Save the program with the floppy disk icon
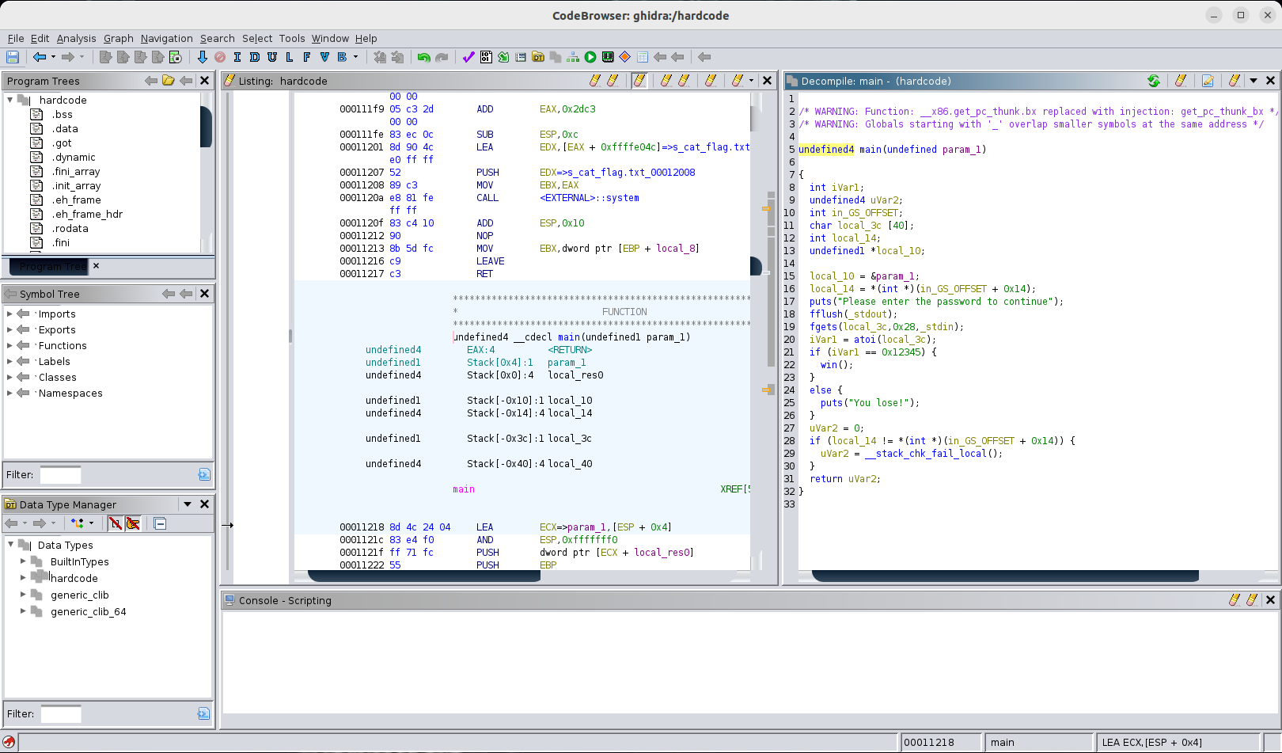Image resolution: width=1282 pixels, height=753 pixels. click(13, 57)
